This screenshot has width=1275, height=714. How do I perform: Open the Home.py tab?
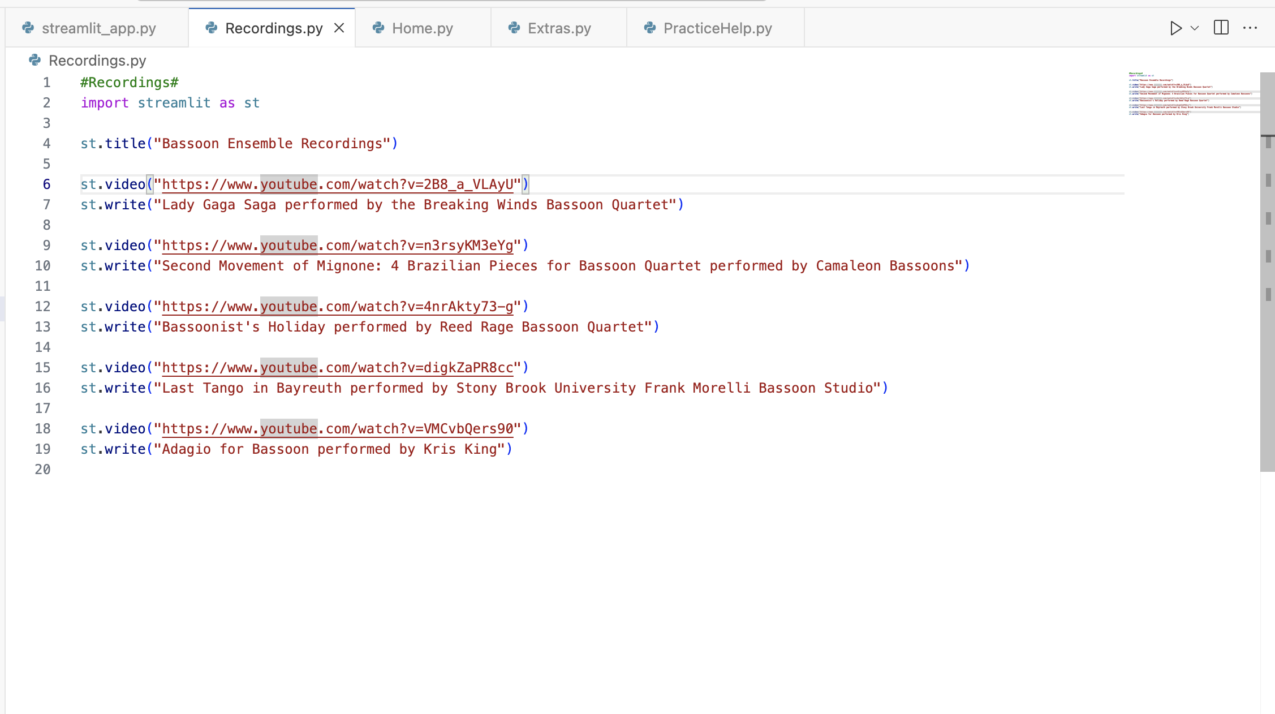422,28
